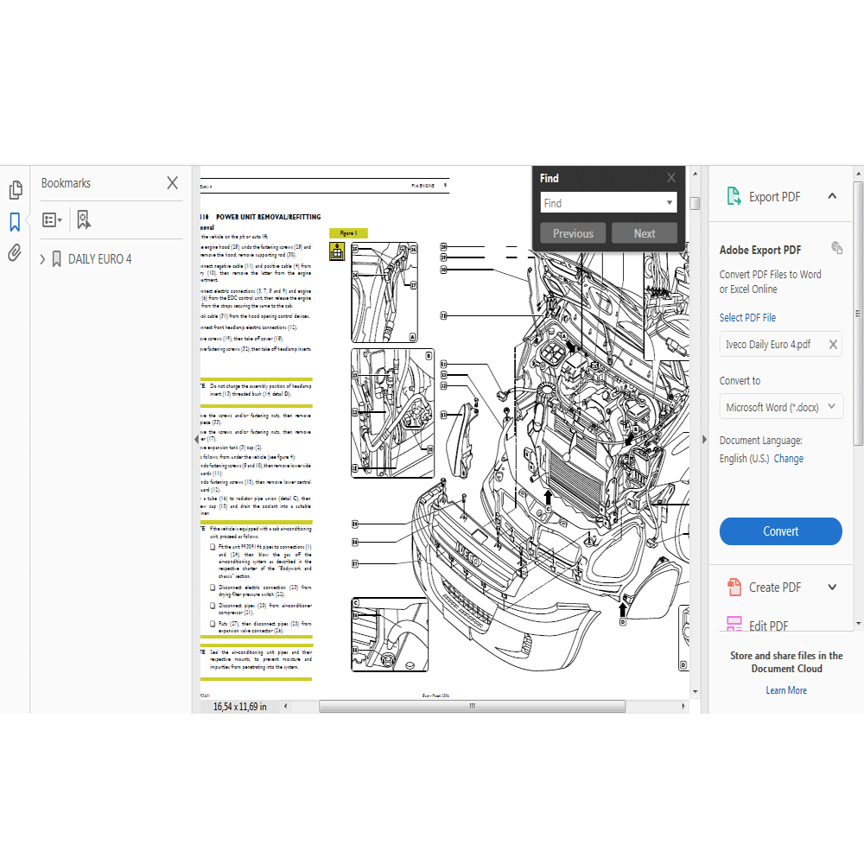Screen dimensions: 864x864
Task: Open the Edit PDF tool
Action: (x=758, y=625)
